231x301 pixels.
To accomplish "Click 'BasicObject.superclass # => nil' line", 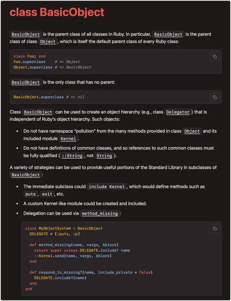I will pyautogui.click(x=49, y=97).
